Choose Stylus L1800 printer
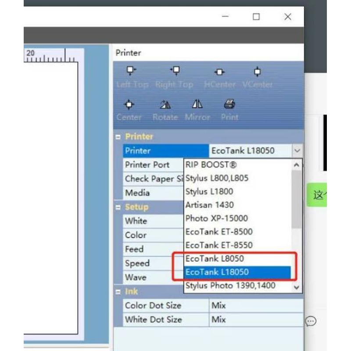Image resolution: width=351 pixels, height=351 pixels. 237,192
